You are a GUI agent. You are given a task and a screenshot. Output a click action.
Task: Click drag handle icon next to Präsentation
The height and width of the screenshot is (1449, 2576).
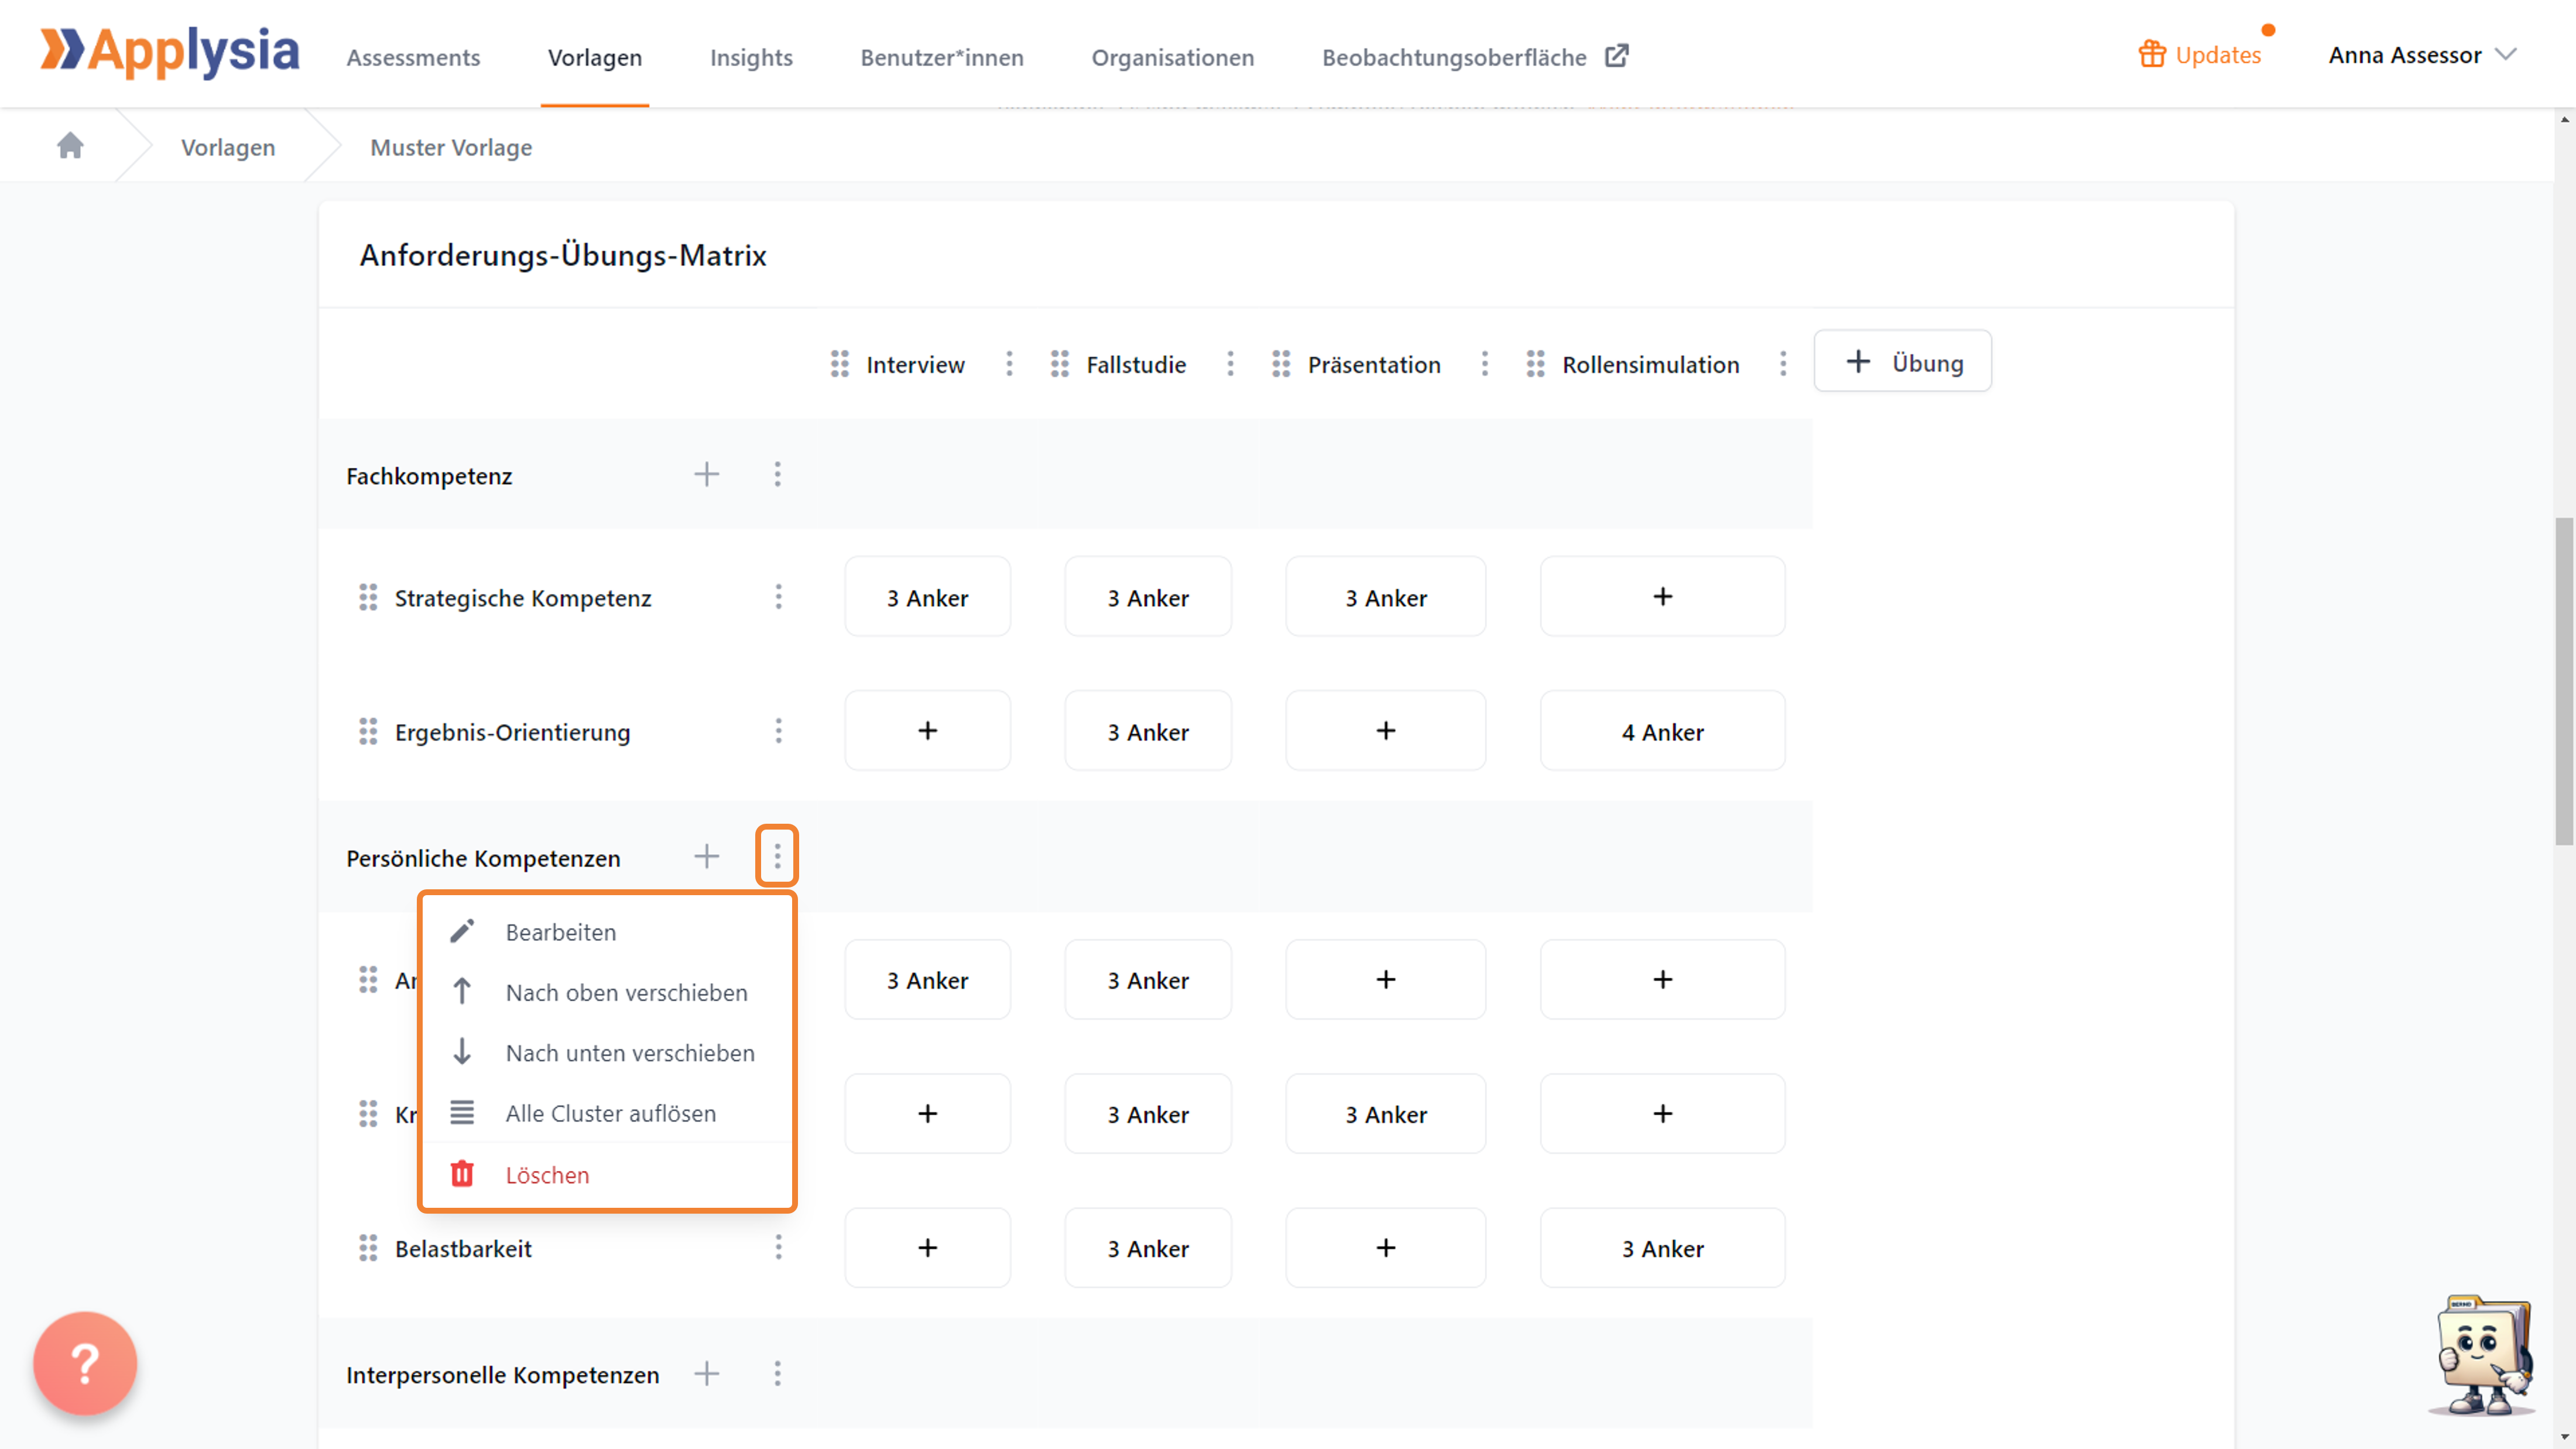coord(1281,364)
